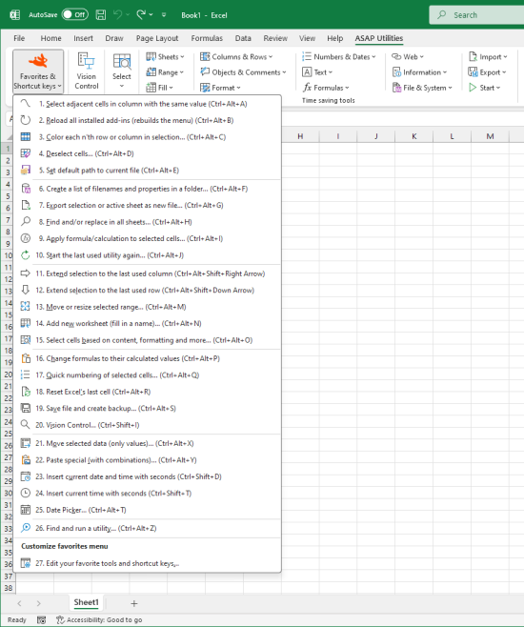The width and height of the screenshot is (524, 627).
Task: Open the Export dropdown
Action: point(487,72)
